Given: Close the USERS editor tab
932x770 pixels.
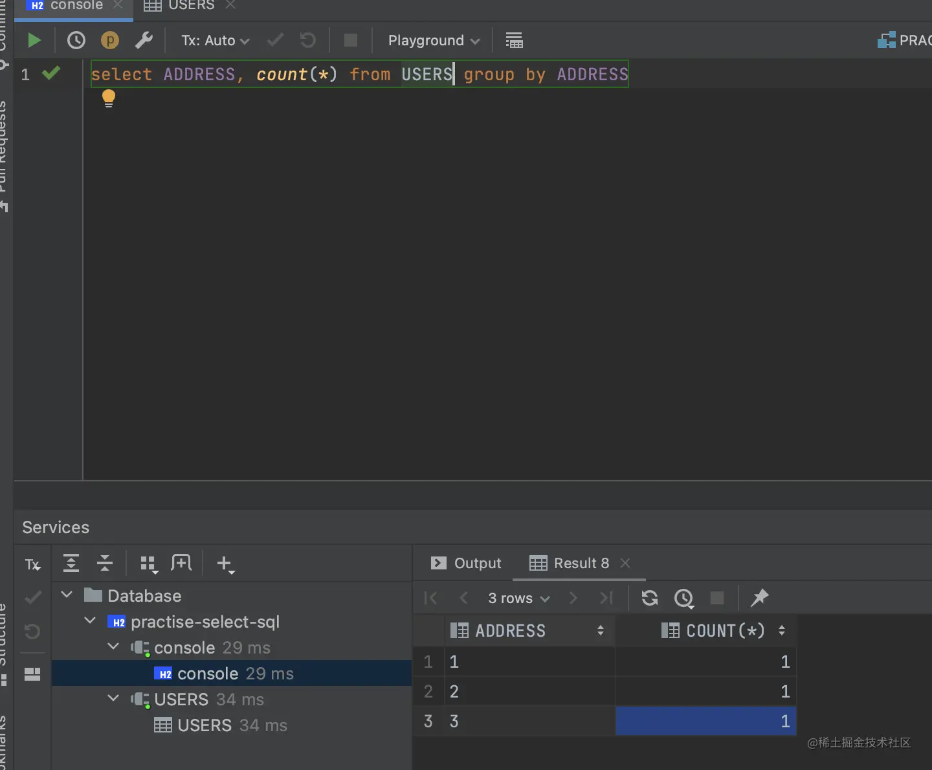Looking at the screenshot, I should click(x=230, y=5).
